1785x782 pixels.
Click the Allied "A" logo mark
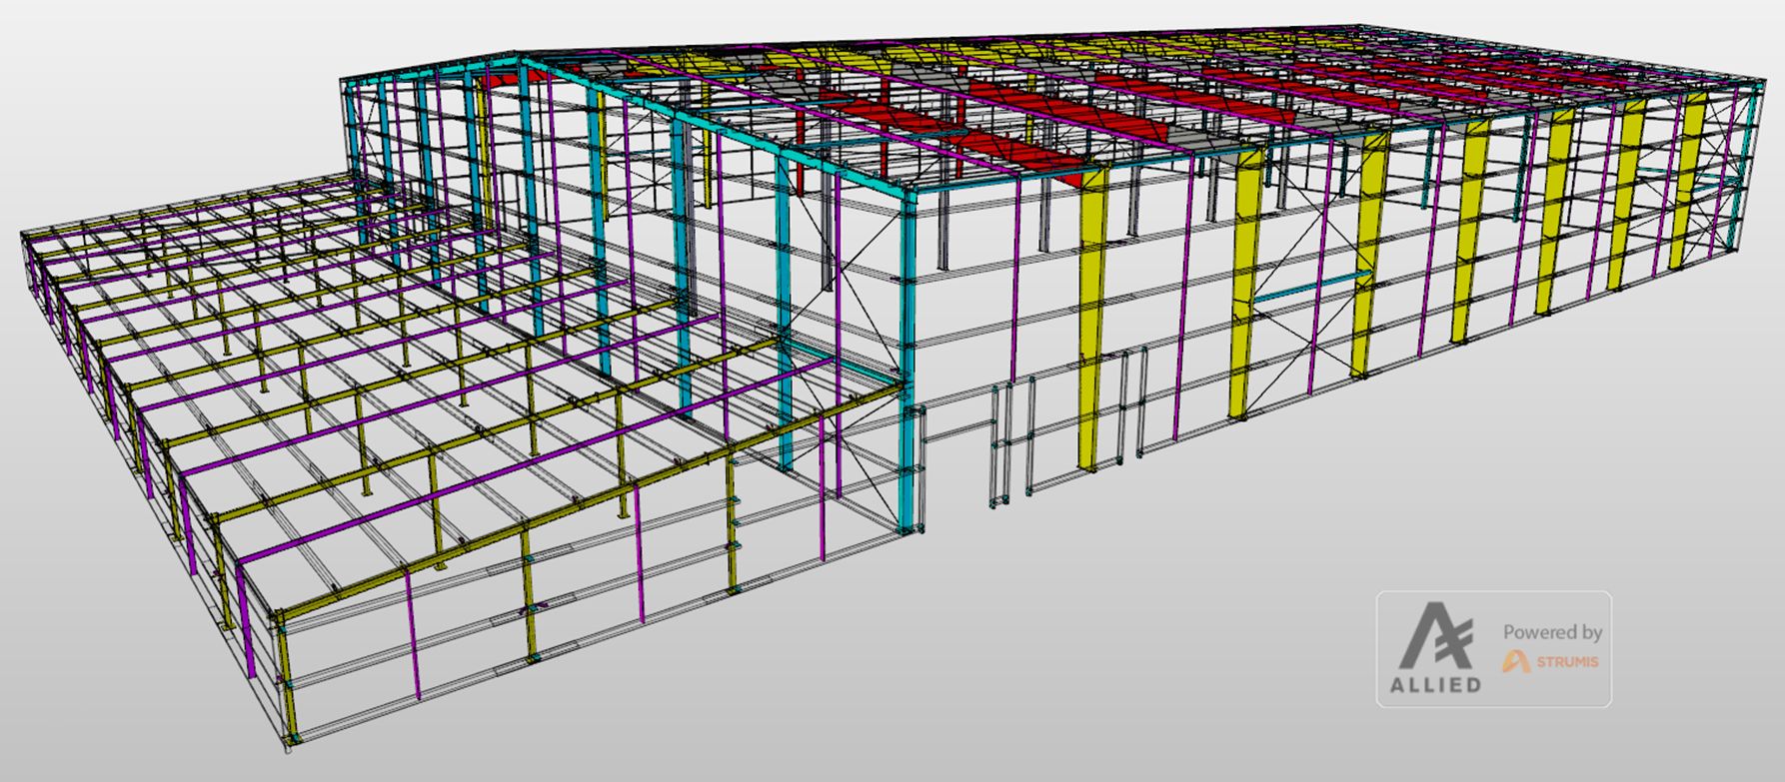coord(1436,637)
